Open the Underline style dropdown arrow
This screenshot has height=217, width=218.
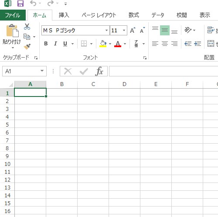point(72,44)
